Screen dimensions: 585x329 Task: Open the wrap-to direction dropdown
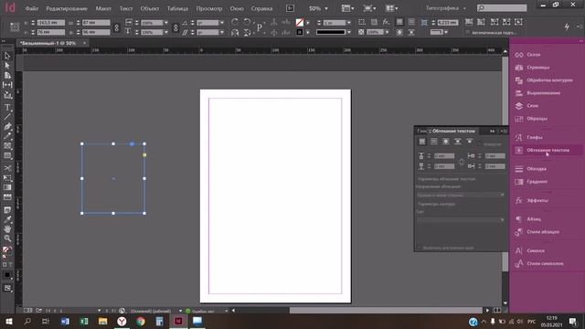(x=461, y=195)
